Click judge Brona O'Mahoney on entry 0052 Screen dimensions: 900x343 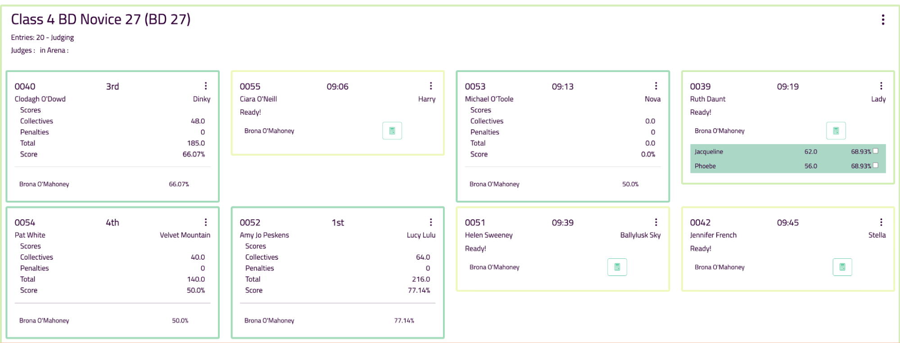(269, 321)
